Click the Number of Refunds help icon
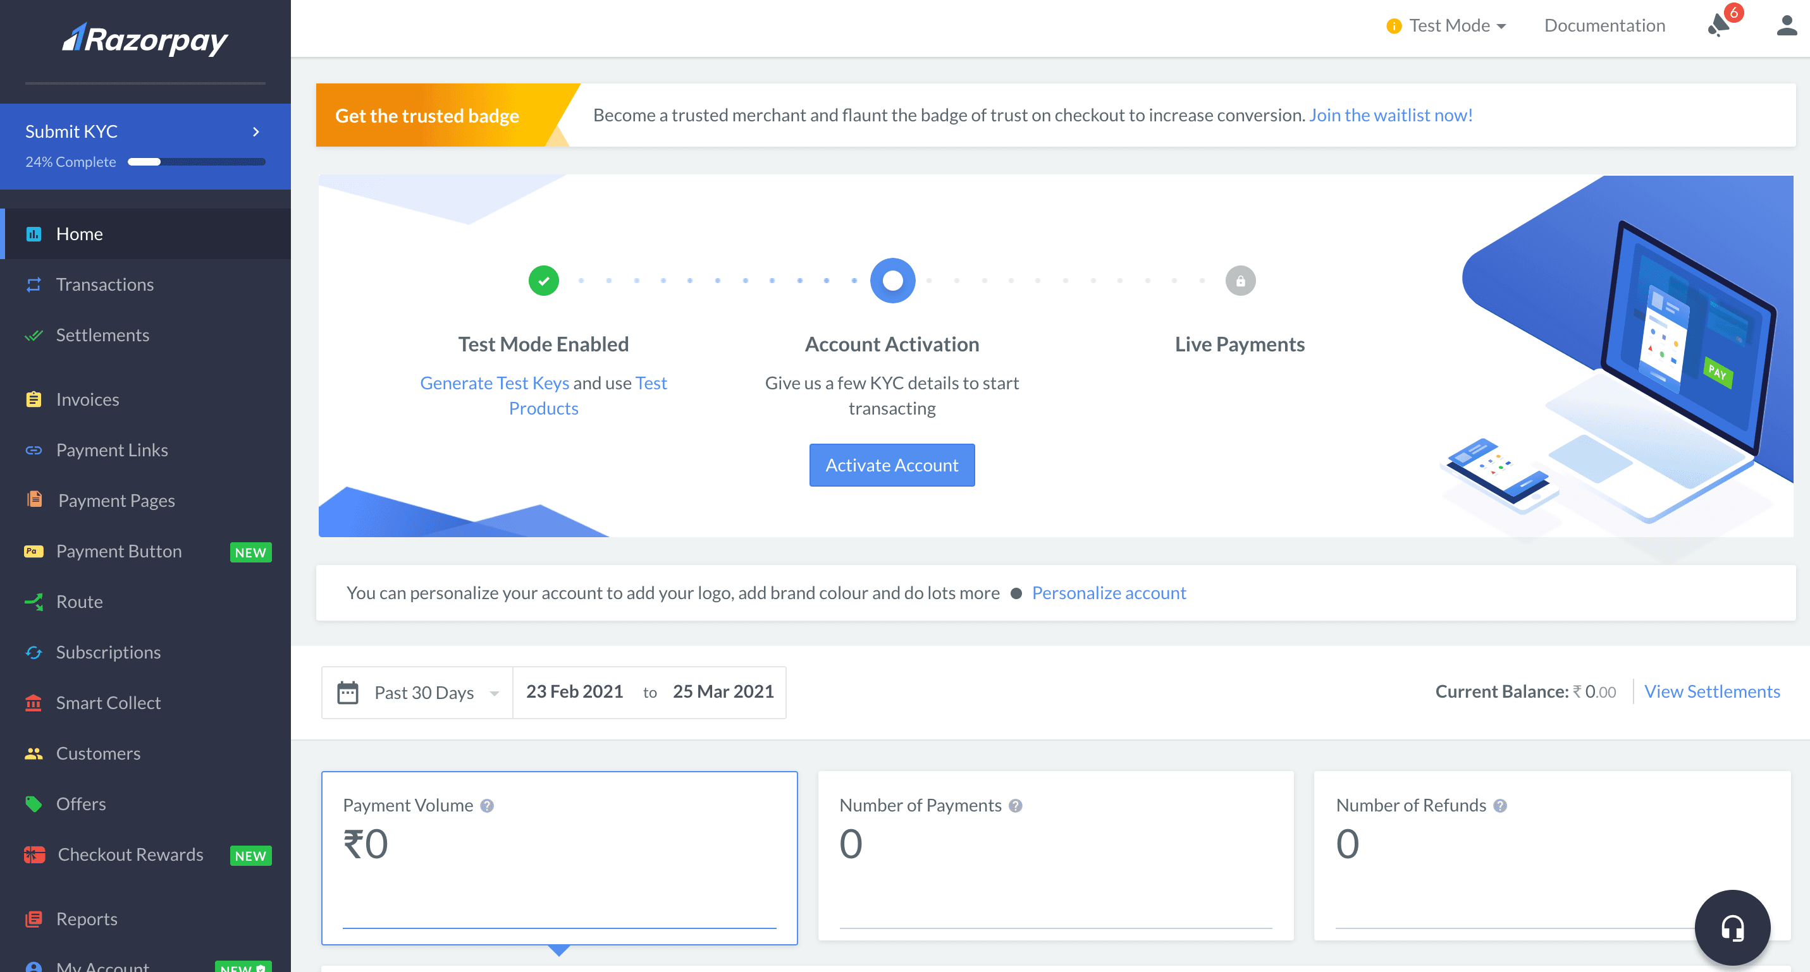This screenshot has width=1810, height=972. pos(1500,806)
